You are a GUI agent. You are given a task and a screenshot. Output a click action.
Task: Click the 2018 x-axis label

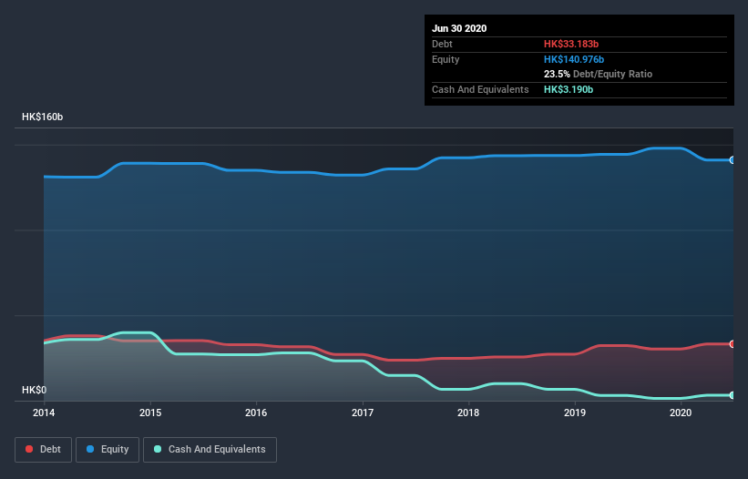(468, 413)
